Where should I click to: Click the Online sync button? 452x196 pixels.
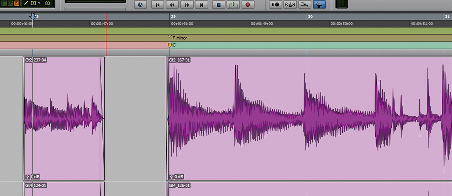140,5
